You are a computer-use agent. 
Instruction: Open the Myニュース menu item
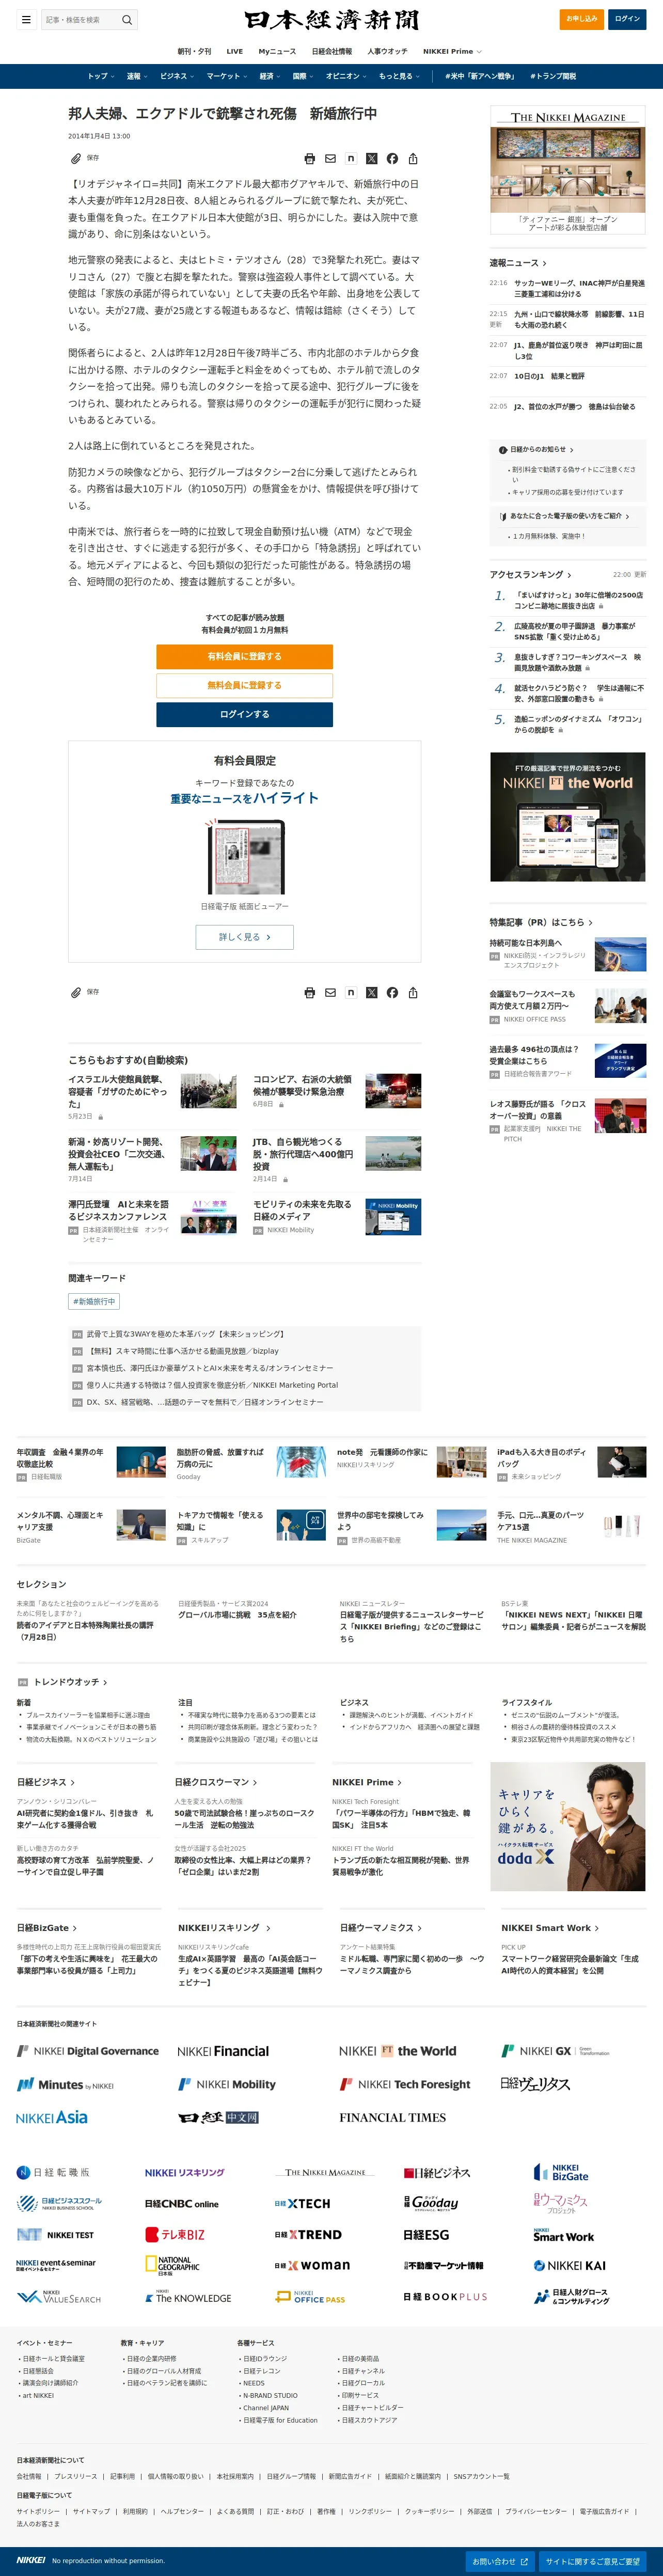[x=277, y=51]
